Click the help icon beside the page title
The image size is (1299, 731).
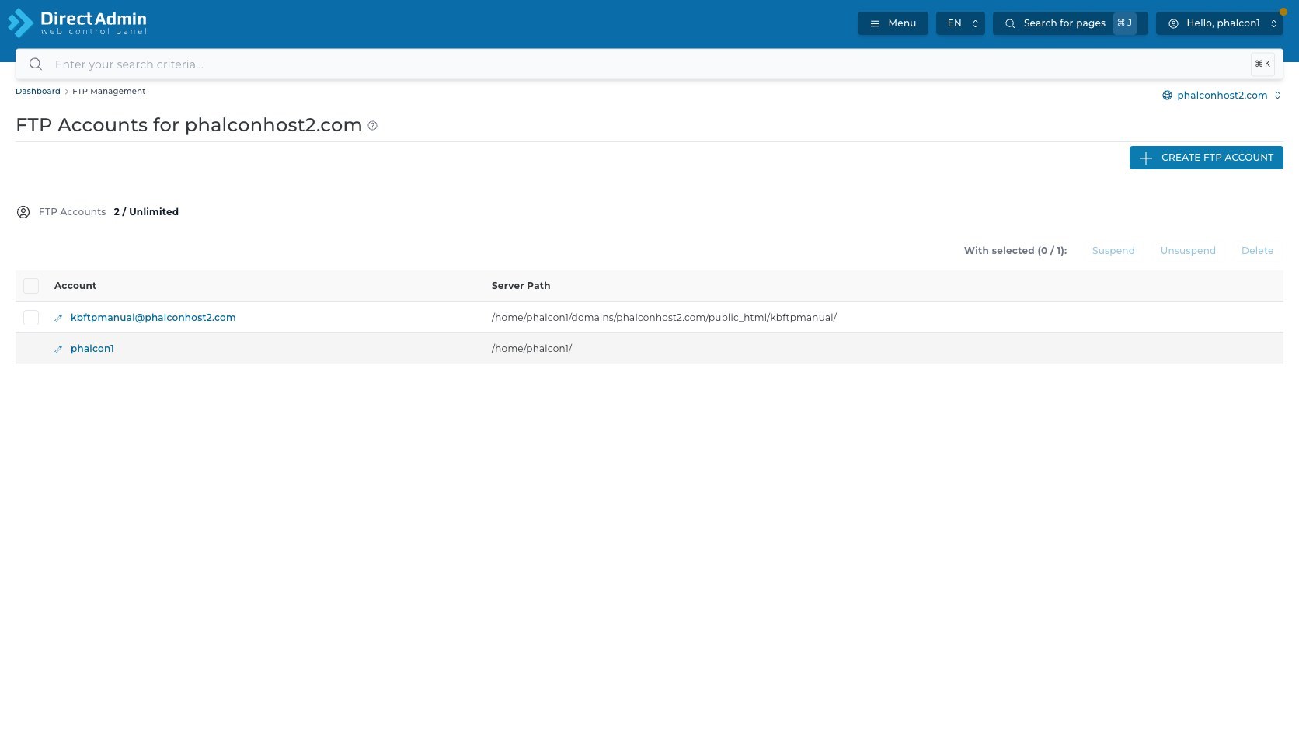pos(373,126)
